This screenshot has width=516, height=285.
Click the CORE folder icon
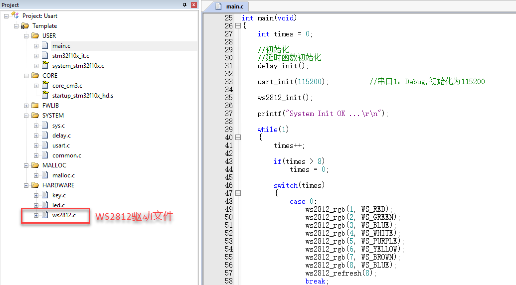click(x=35, y=75)
